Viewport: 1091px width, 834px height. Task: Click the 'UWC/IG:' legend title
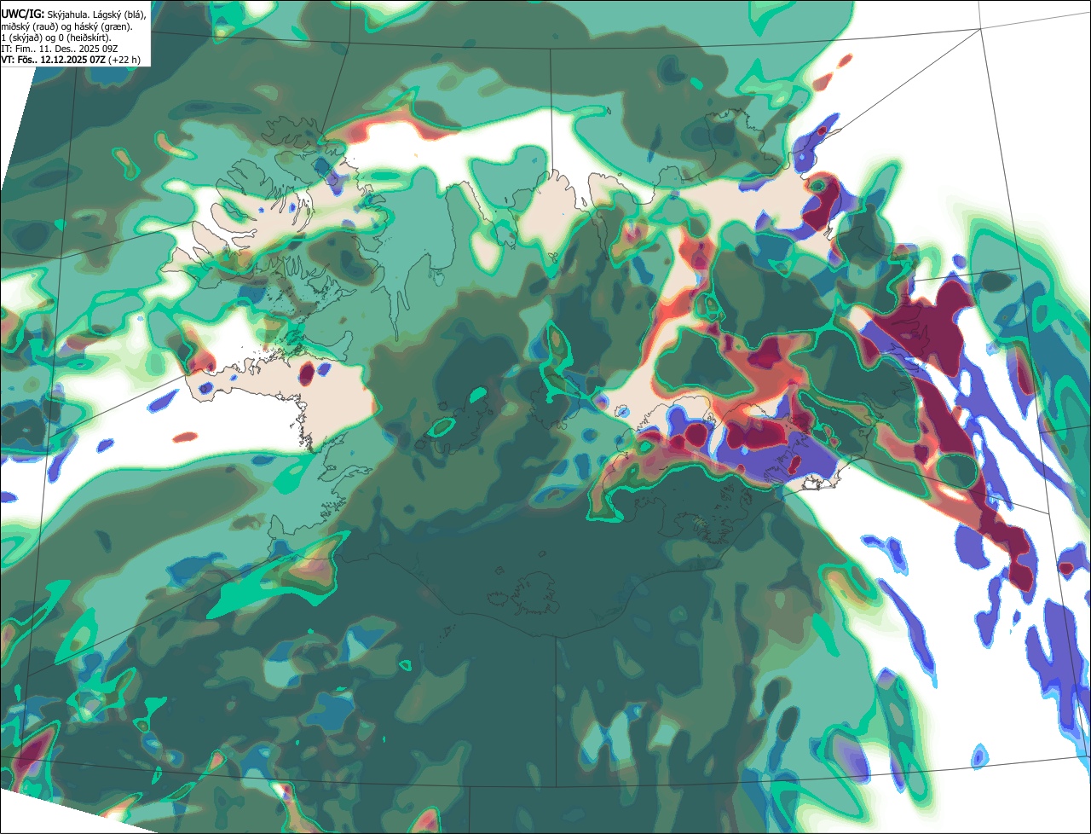point(23,14)
